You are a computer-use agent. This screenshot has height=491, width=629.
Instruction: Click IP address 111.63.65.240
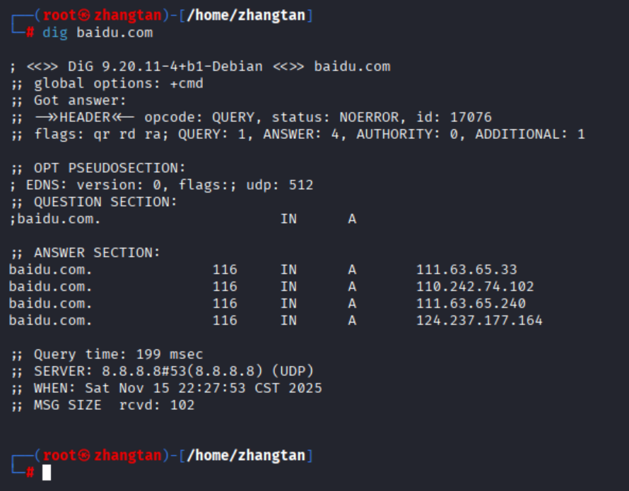[x=471, y=303]
